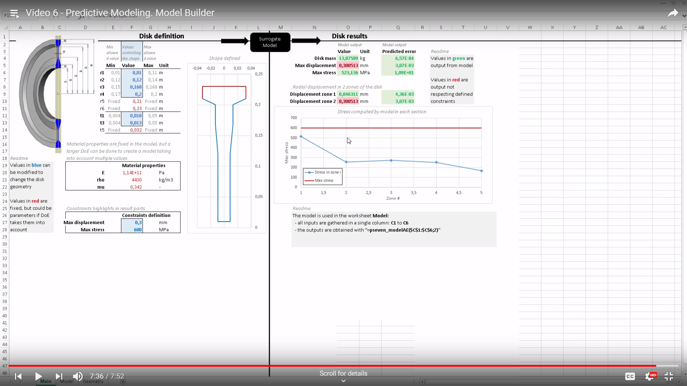Open the HD video settings gear
Image resolution: width=687 pixels, height=386 pixels.
click(650, 376)
